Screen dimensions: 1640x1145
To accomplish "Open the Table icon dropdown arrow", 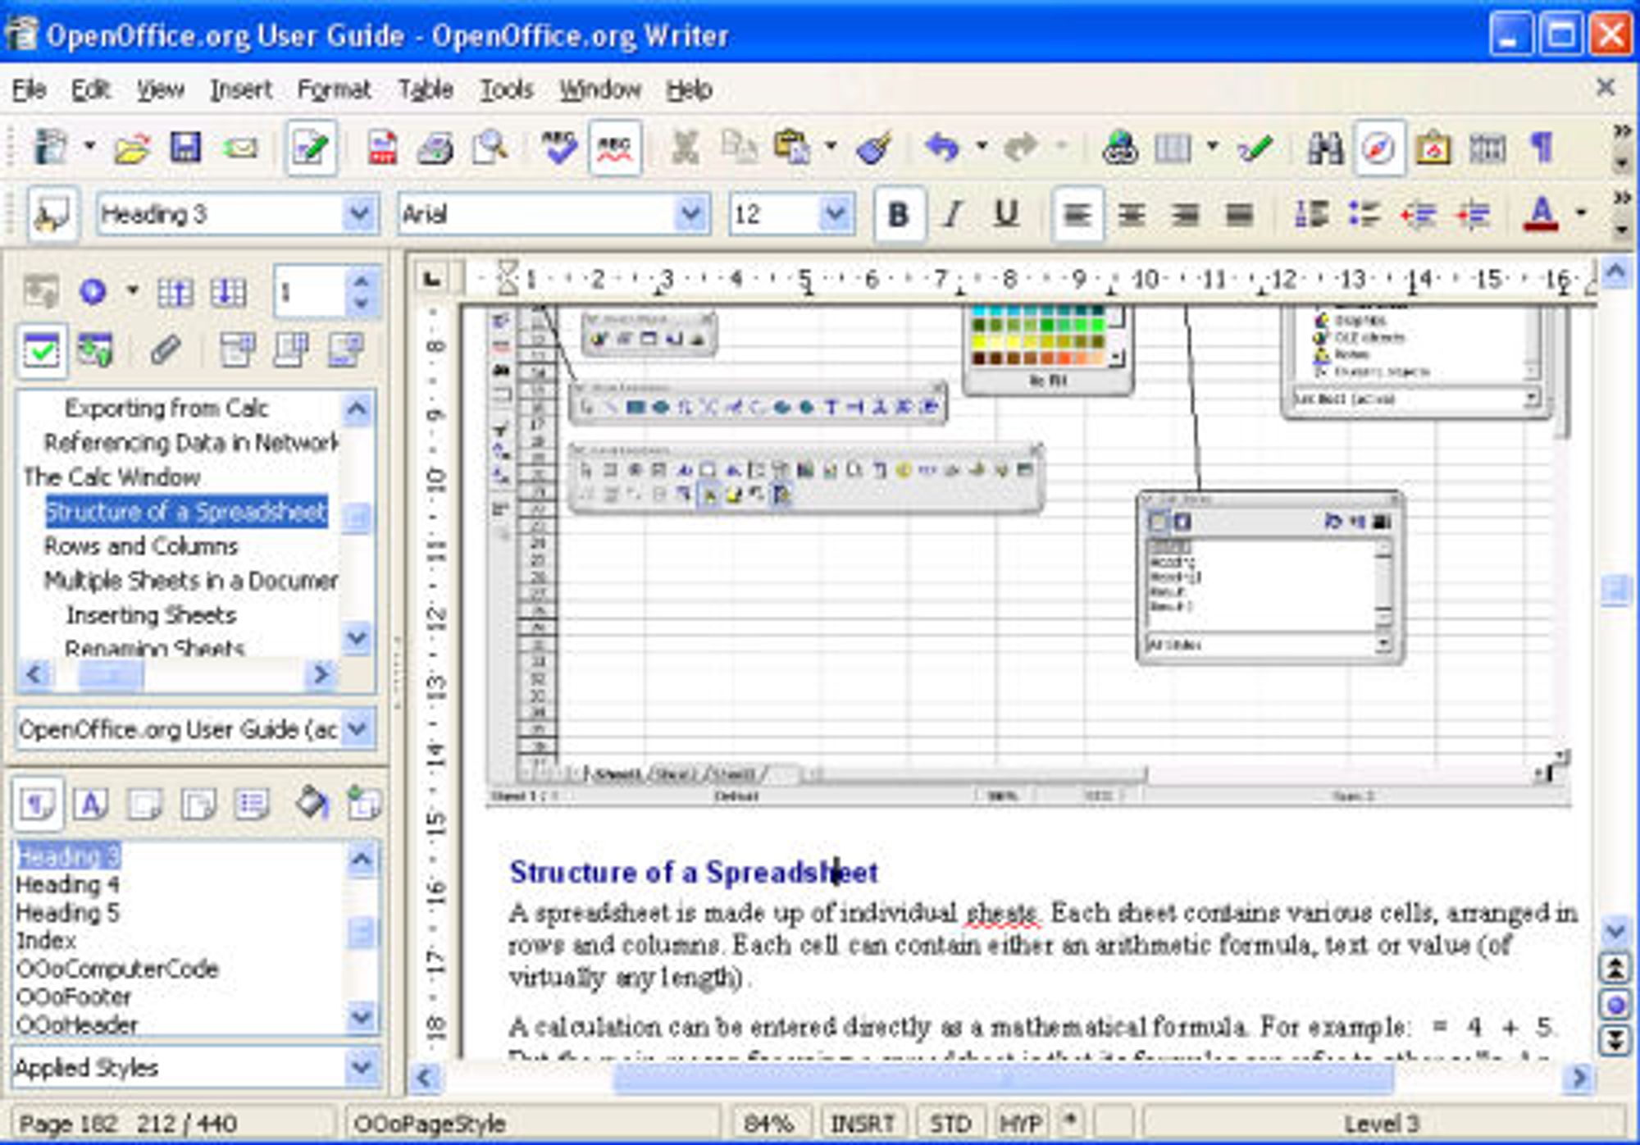I will (x=1212, y=148).
